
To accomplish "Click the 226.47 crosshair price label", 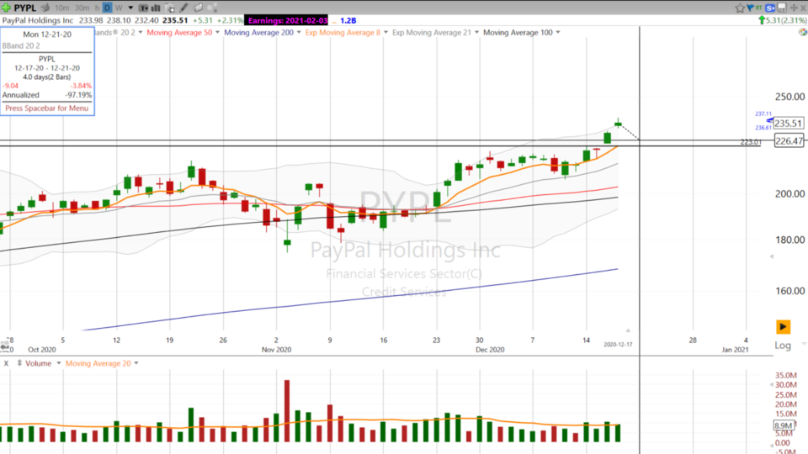I will tap(789, 140).
